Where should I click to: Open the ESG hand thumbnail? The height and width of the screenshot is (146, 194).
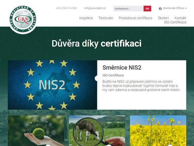point(36,131)
